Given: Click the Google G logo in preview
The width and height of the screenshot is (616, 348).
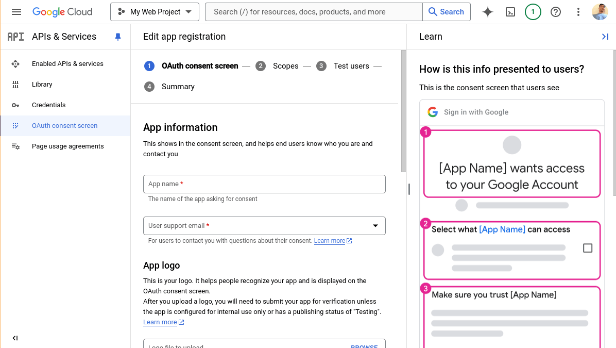Looking at the screenshot, I should (x=433, y=112).
